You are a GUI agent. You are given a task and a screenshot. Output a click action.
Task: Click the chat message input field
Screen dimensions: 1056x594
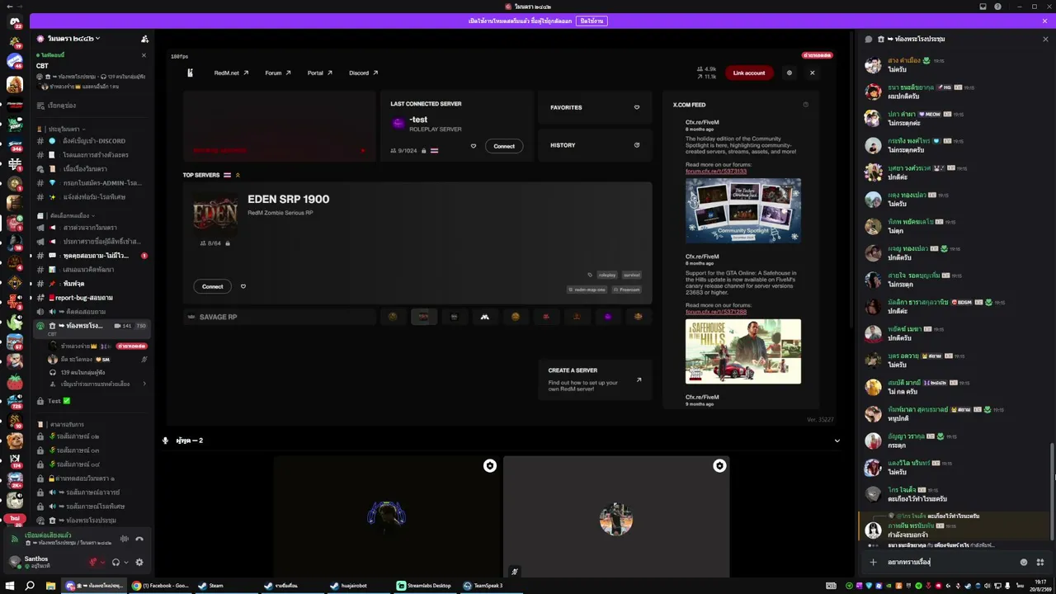(x=949, y=562)
